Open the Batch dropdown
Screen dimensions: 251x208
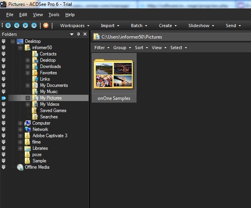pos(139,26)
